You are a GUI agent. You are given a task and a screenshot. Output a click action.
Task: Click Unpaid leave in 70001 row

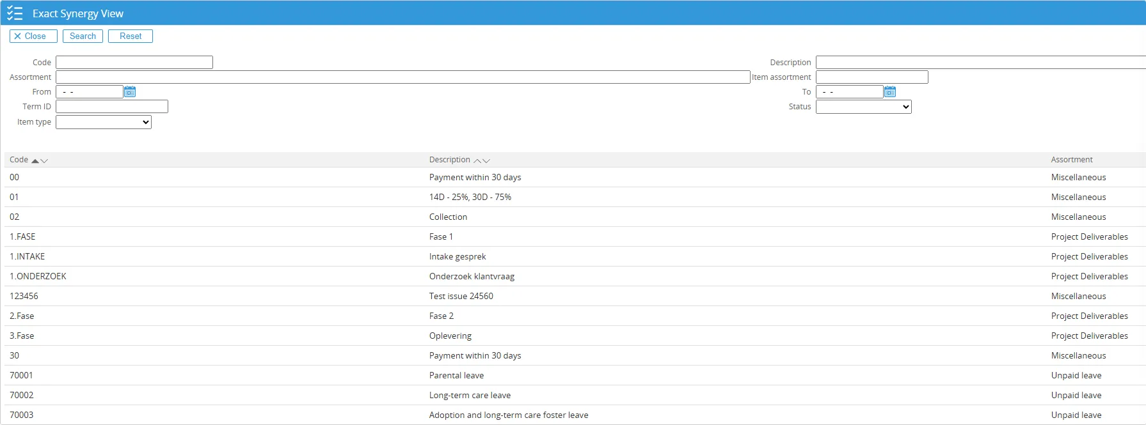click(x=1076, y=376)
